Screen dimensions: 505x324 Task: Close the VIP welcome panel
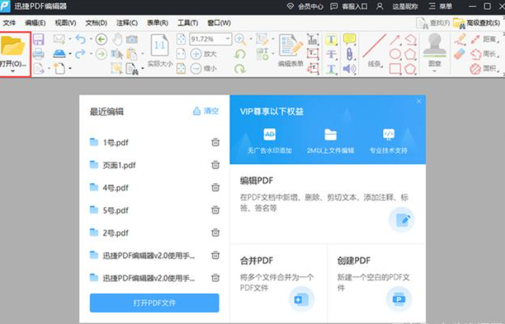point(419,101)
